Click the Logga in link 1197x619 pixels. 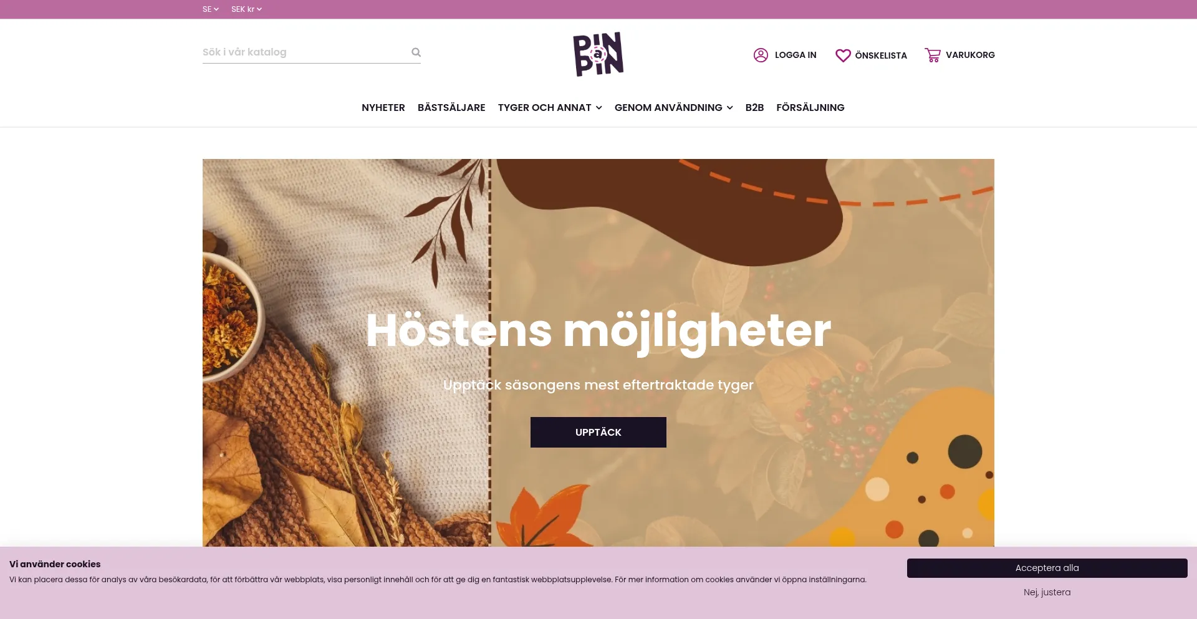tap(796, 55)
